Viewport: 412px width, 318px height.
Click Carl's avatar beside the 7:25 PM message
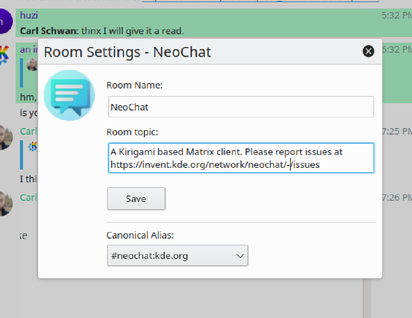5,138
